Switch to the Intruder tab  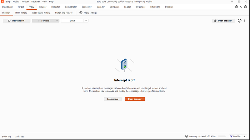pyautogui.click(x=42, y=7)
